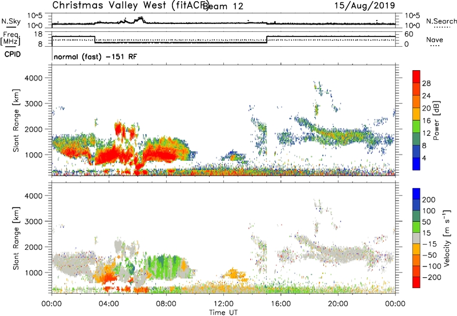The width and height of the screenshot is (457, 316).
Task: Click the 60 tick on the Nave axis
Action: (x=409, y=34)
